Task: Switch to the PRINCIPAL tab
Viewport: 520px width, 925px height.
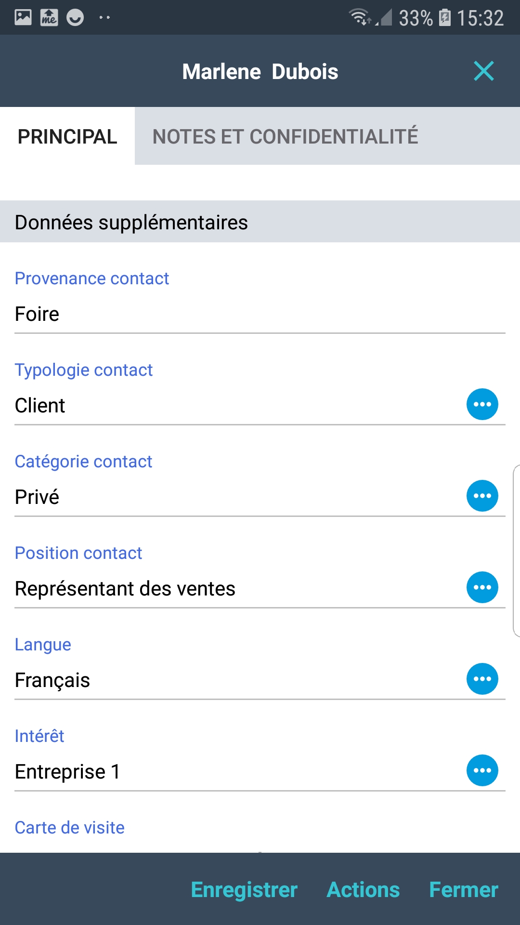Action: pos(67,136)
